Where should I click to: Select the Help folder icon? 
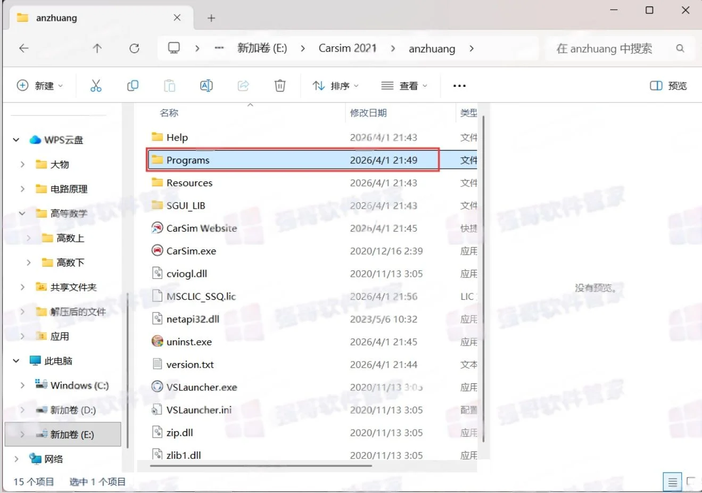[157, 137]
